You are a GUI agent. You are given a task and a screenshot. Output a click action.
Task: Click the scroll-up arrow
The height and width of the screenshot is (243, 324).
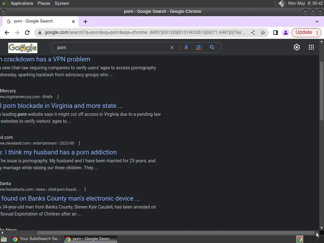coord(321,41)
